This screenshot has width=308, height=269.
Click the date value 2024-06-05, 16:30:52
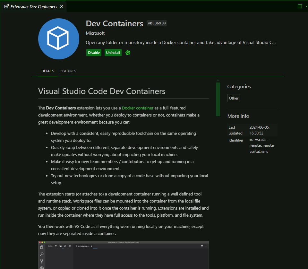tap(260, 130)
